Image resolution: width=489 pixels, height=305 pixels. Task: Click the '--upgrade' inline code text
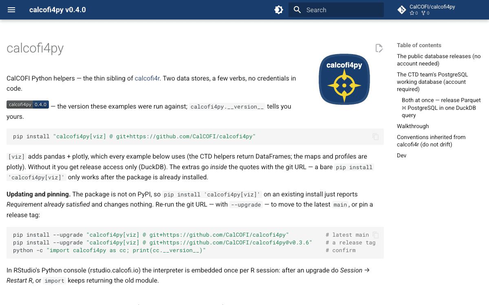point(246,205)
